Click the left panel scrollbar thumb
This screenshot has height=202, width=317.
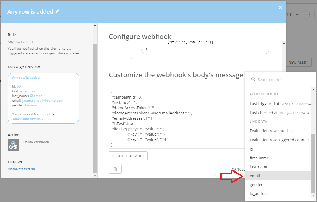[95, 109]
